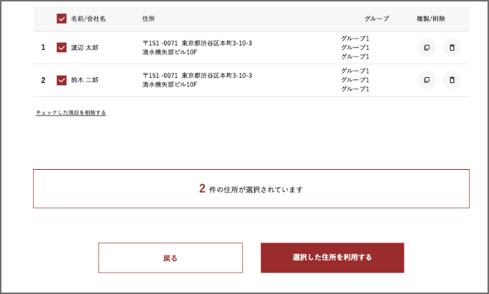Uncheck the 鈴木 二郎 checkbox
This screenshot has width=489, height=294.
(61, 80)
